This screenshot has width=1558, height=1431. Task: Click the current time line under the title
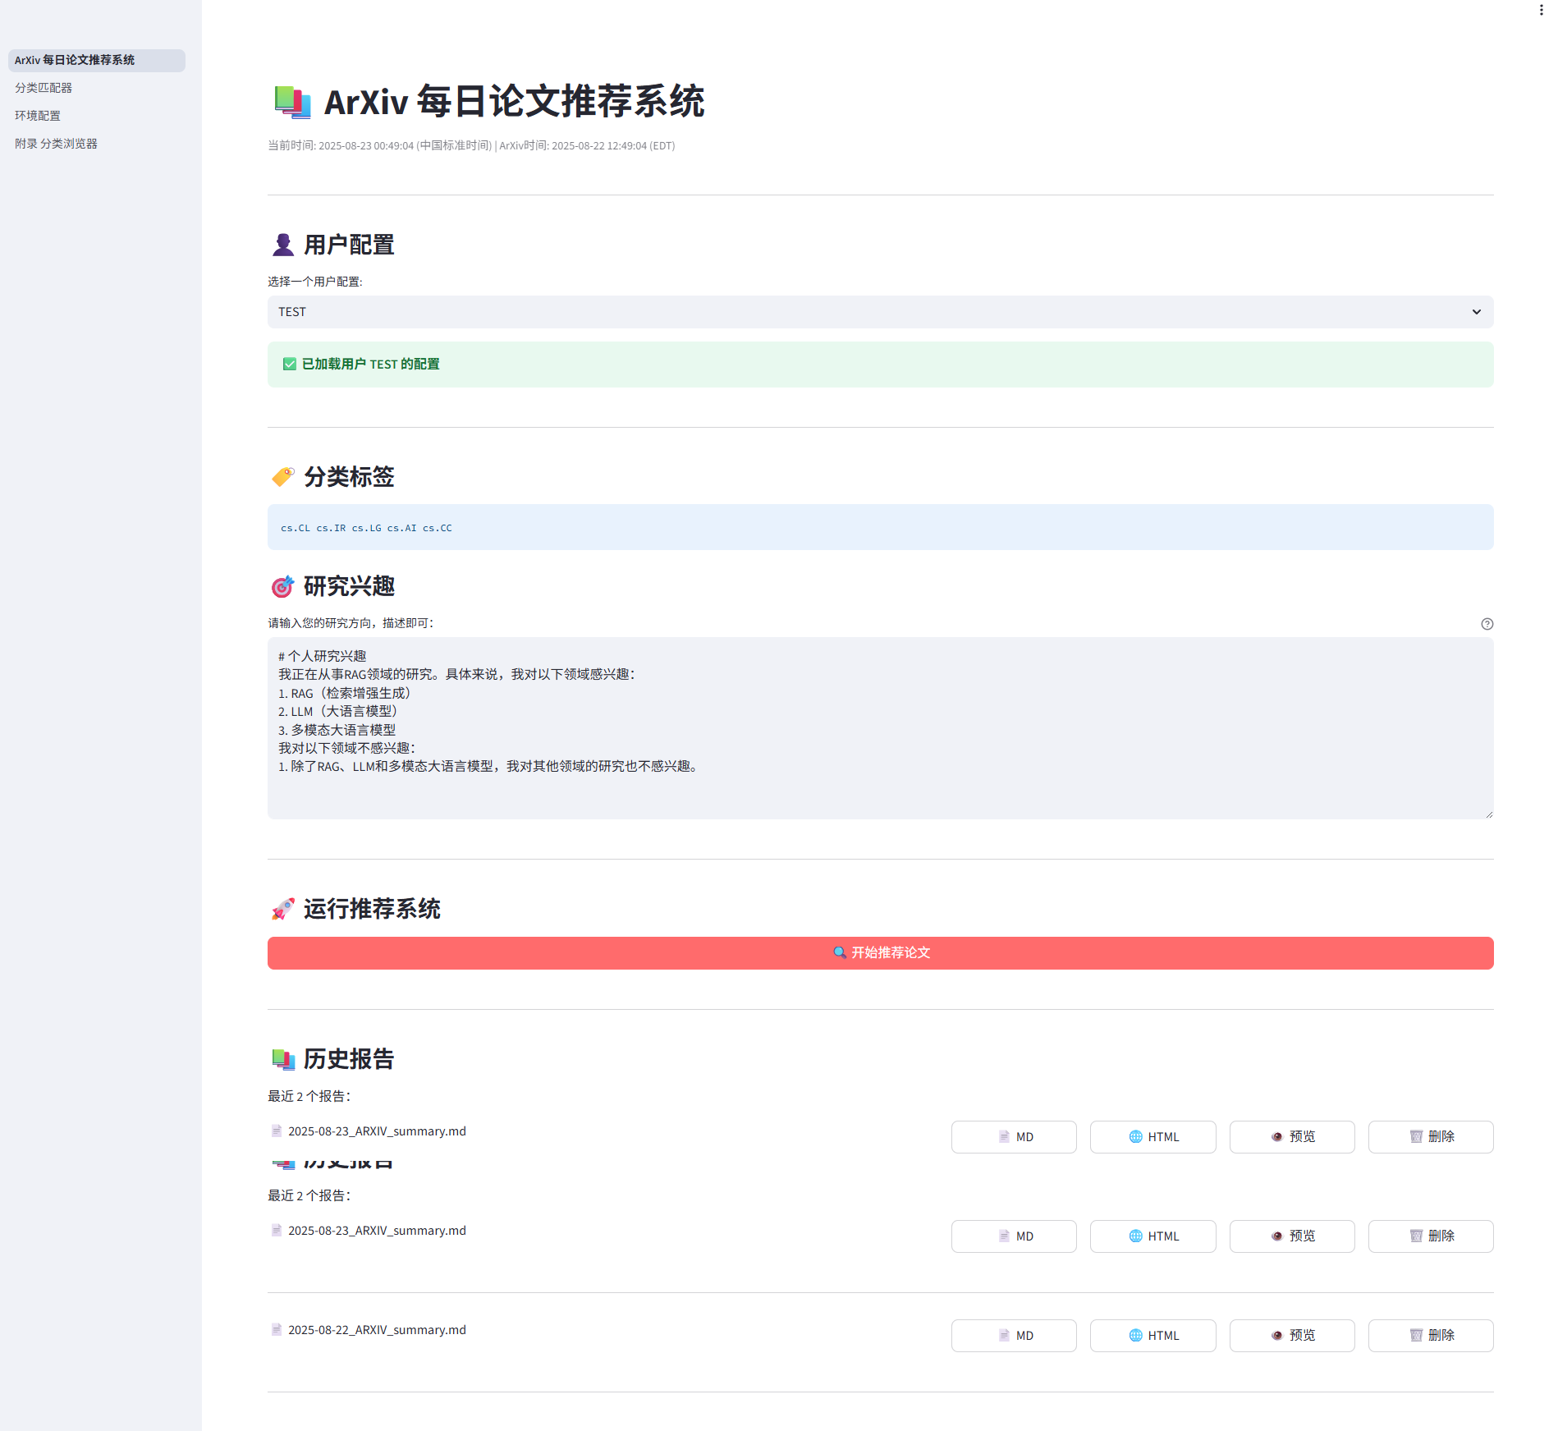(x=471, y=145)
